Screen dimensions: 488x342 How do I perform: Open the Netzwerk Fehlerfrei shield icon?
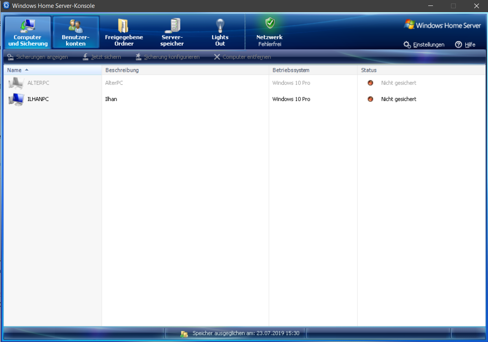pos(270,24)
